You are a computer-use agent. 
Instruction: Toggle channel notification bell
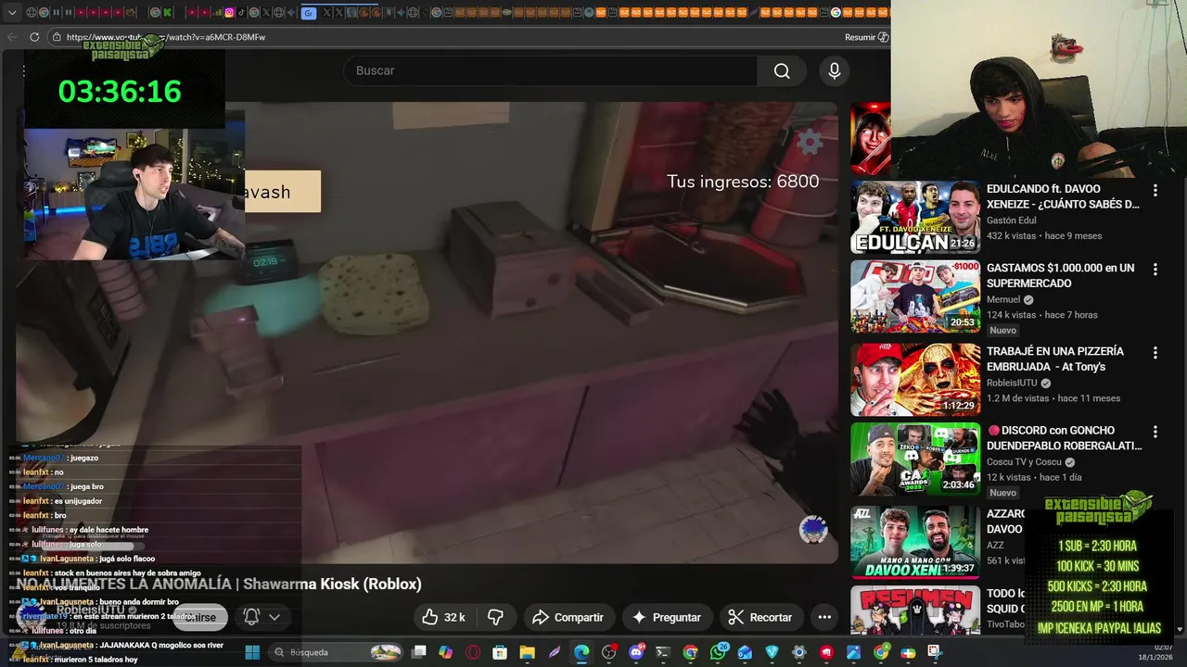(x=251, y=617)
